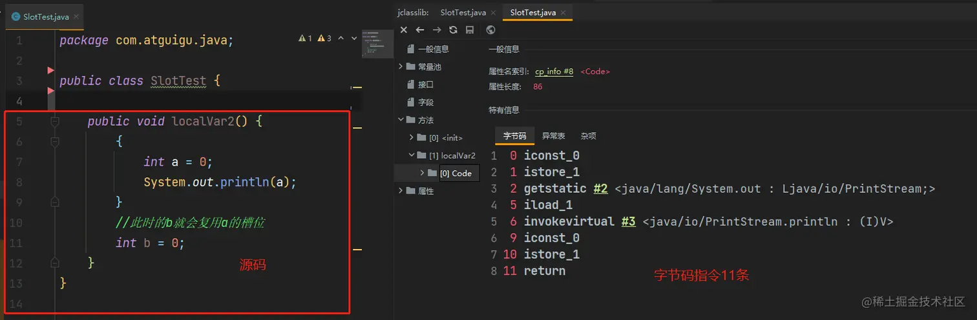
Task: Click the 属性 folder icon in tree
Action: pyautogui.click(x=411, y=191)
